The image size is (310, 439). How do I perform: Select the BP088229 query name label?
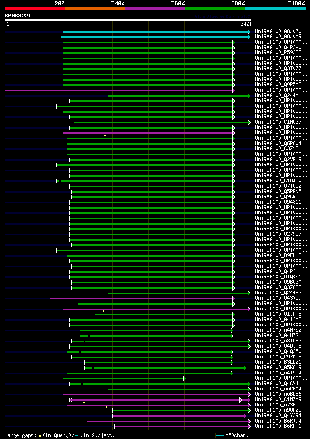click(x=18, y=16)
